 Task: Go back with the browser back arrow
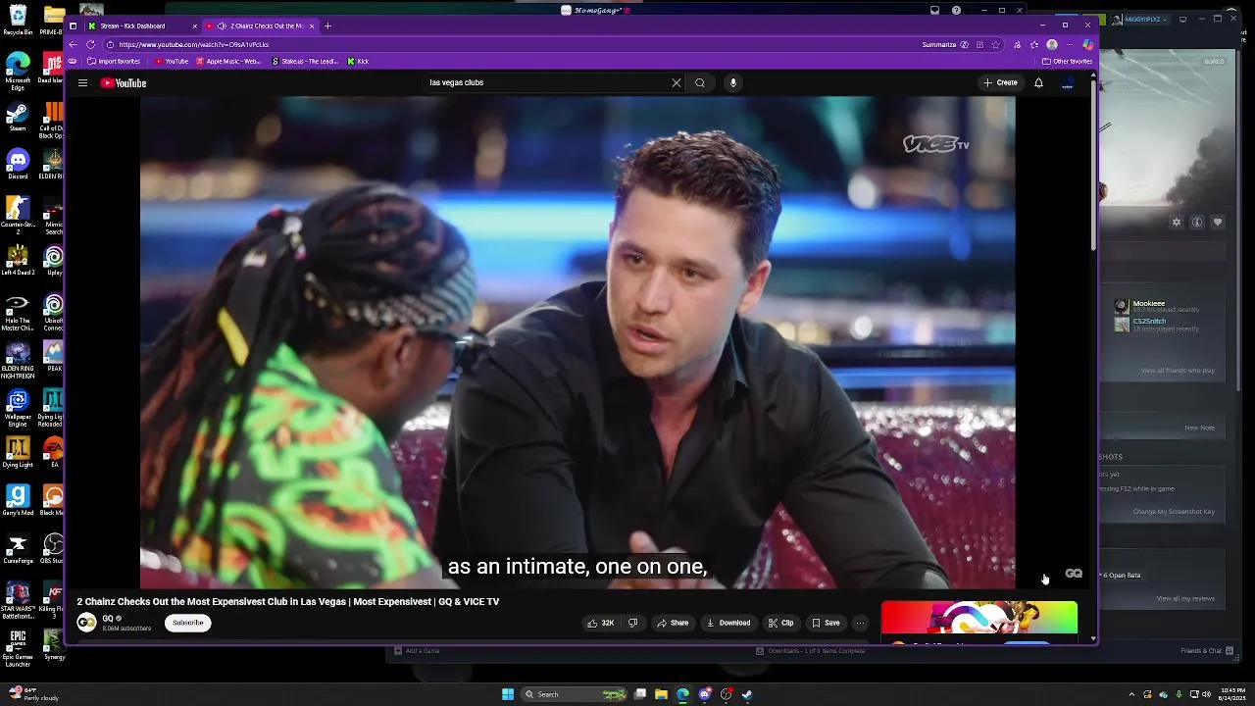click(74, 44)
